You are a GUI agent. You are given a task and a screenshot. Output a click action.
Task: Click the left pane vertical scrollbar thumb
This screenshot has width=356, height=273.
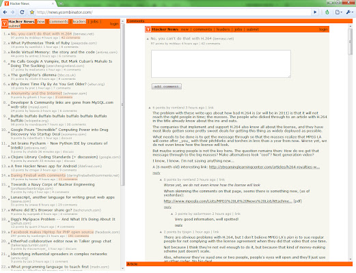pos(122,104)
